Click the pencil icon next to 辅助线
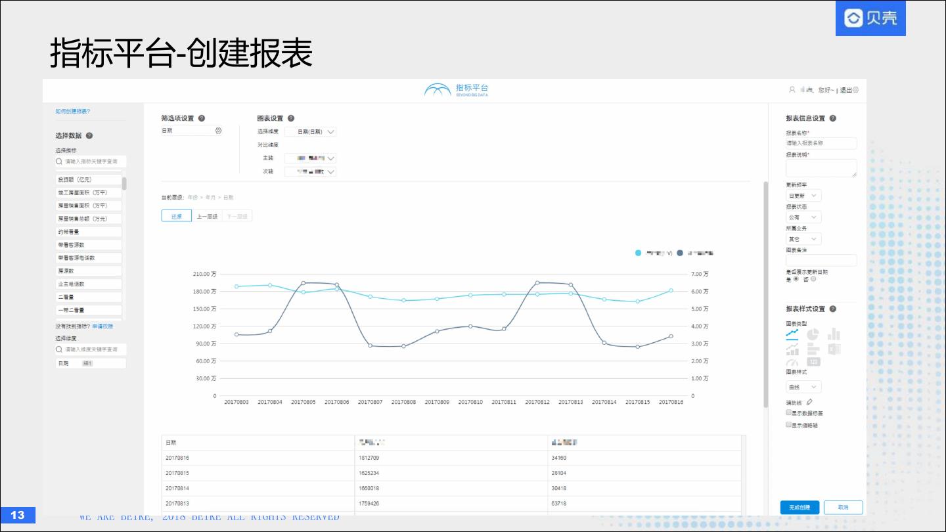 point(809,402)
